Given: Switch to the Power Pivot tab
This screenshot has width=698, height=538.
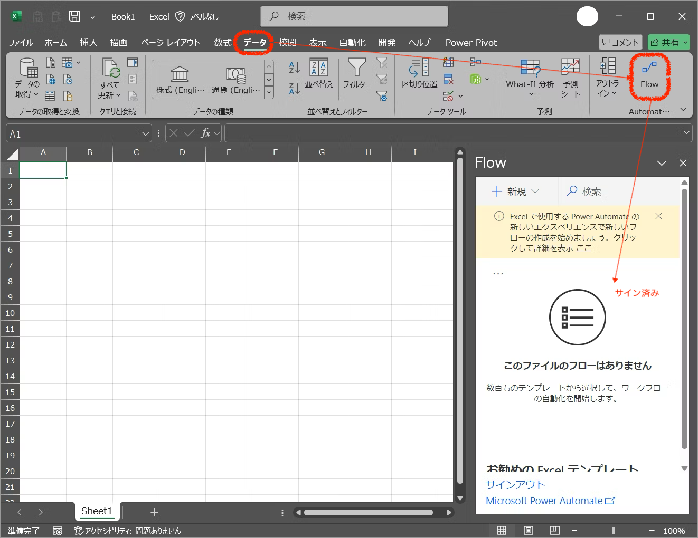Looking at the screenshot, I should point(471,42).
